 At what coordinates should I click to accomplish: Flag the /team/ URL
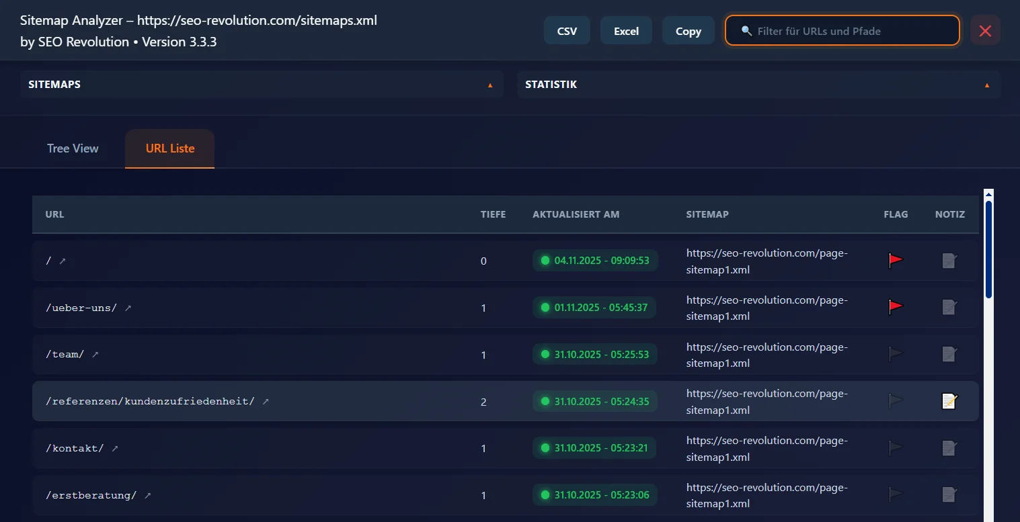896,354
